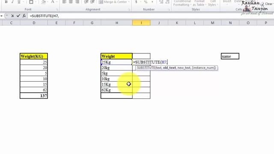Click Merge & Center
The height and width of the screenshot is (154, 274).
pos(113,2)
